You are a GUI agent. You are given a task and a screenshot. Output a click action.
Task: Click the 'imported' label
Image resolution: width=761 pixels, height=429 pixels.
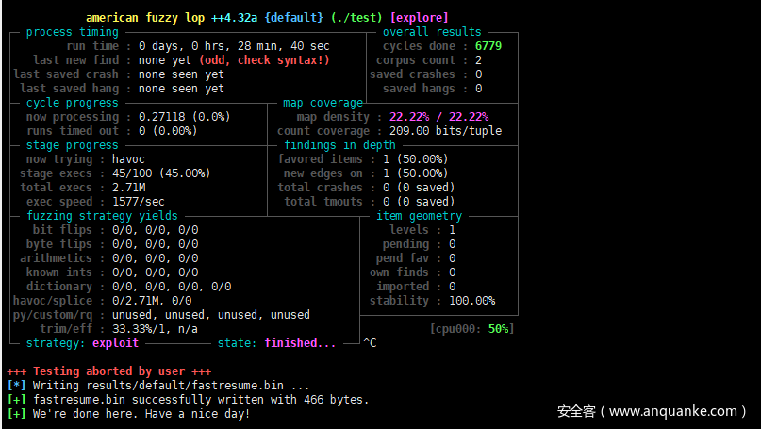[403, 287]
